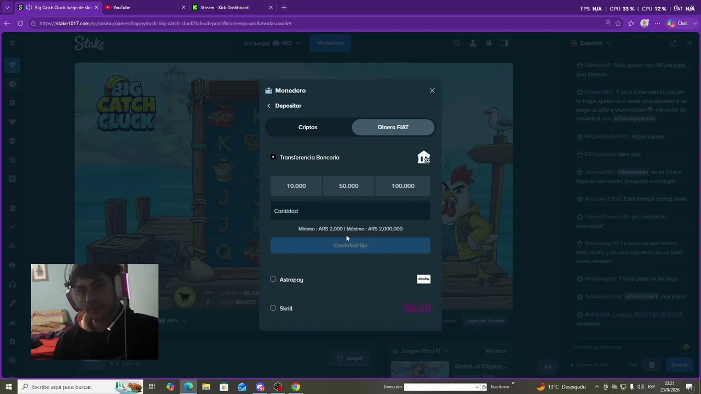Open the Stake search icon
Screen dimensions: 701x394
[x=456, y=43]
